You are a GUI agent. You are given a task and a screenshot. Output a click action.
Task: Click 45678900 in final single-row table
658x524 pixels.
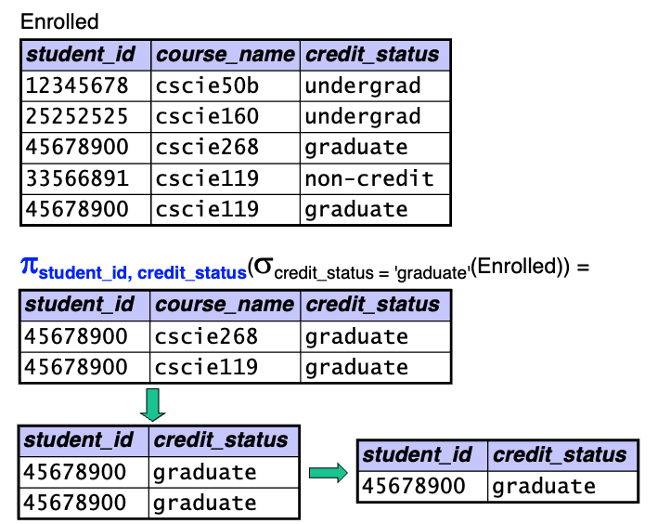point(422,487)
